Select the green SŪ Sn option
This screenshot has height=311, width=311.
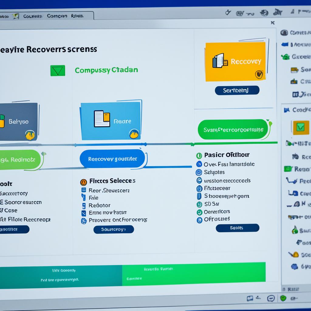[199, 204]
